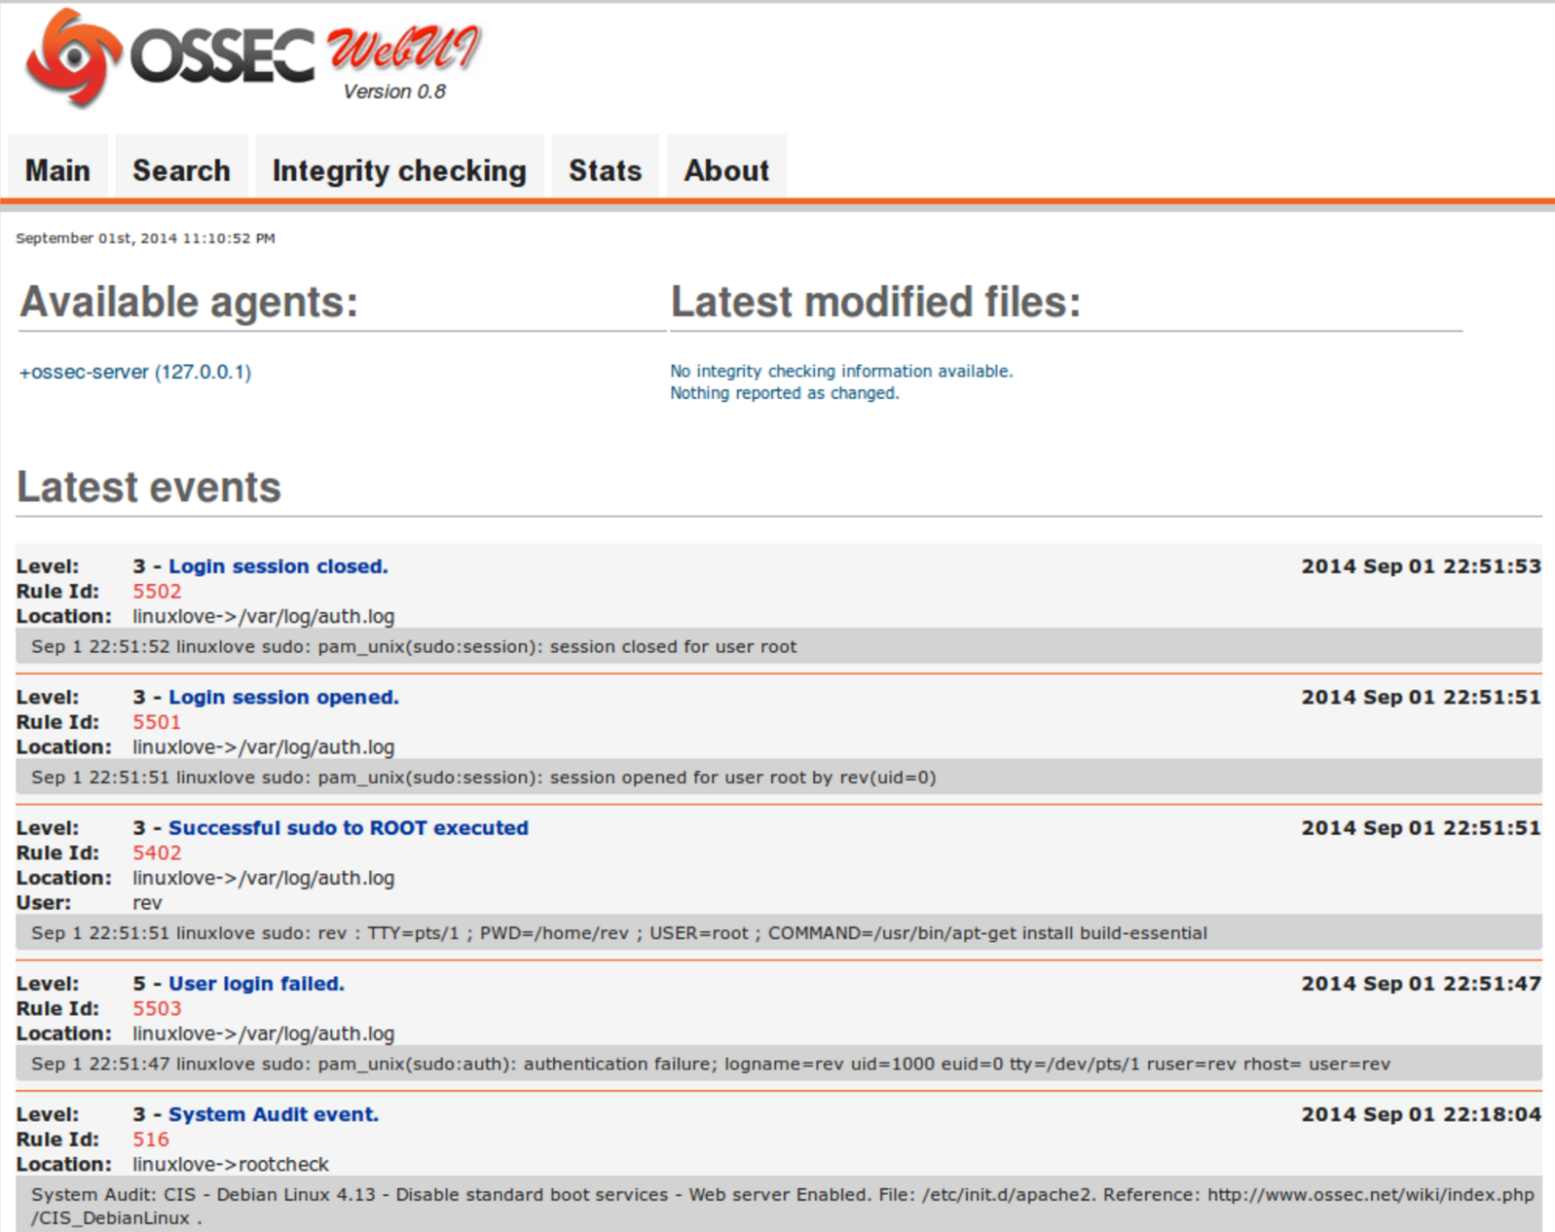
Task: Click log line with 'apt-get install build-essential'
Action: tap(779, 933)
